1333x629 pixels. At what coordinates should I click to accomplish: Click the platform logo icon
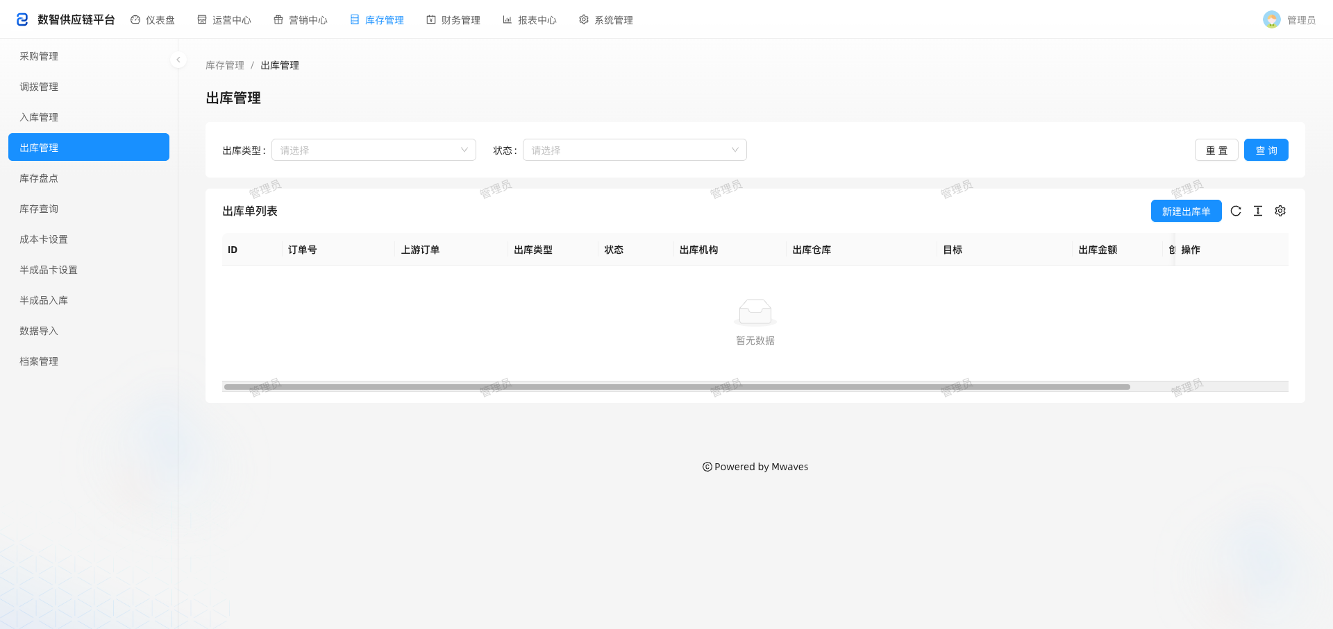click(22, 19)
